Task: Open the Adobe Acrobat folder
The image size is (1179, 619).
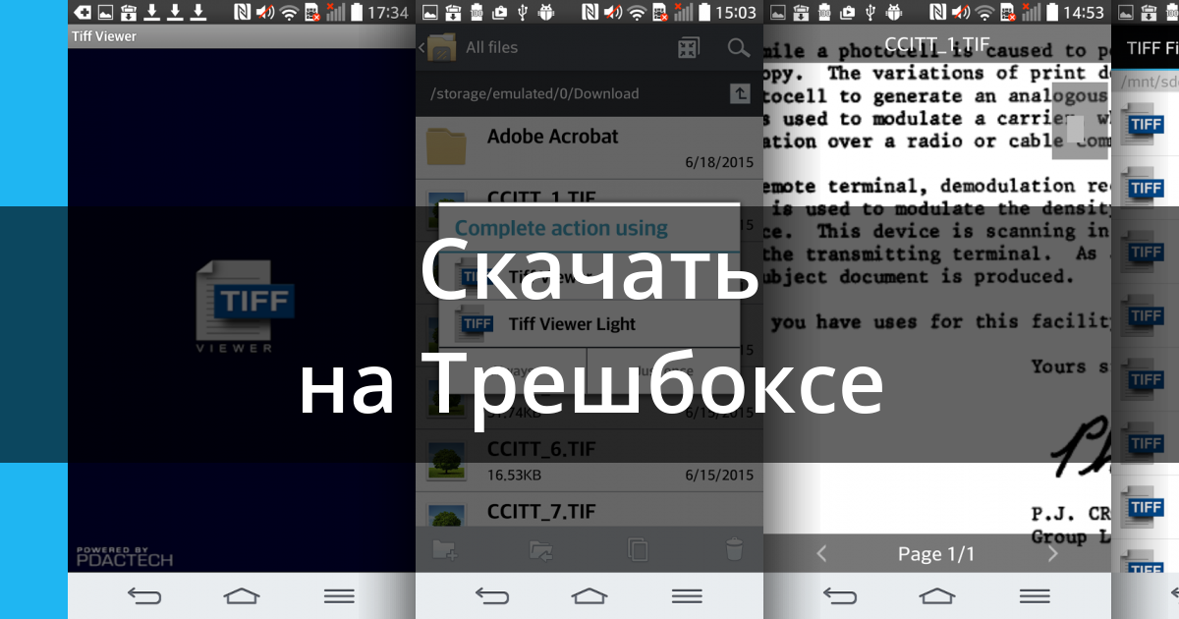Action: tap(589, 147)
